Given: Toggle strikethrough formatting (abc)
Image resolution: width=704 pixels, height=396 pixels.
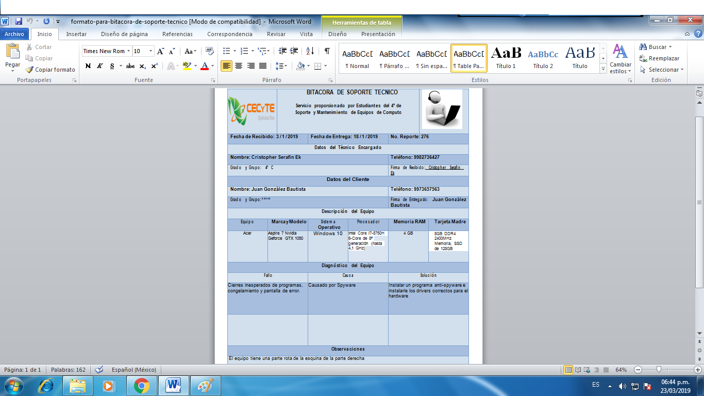Looking at the screenshot, I should click(130, 66).
